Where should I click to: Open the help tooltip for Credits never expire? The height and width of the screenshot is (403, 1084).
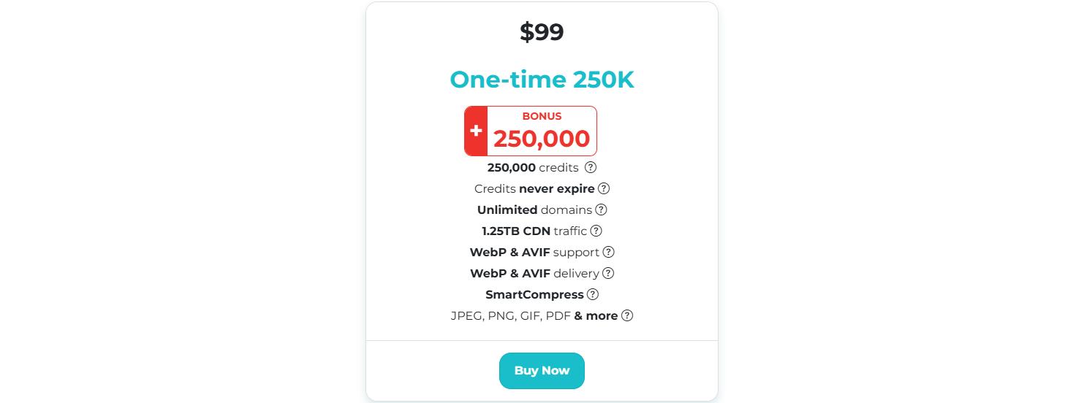pos(604,188)
